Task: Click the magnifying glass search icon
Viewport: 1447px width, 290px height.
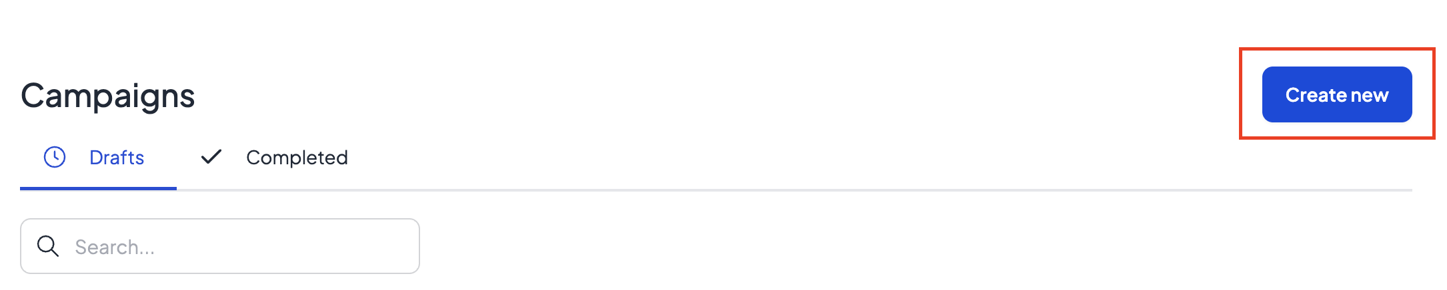Action: pyautogui.click(x=48, y=246)
